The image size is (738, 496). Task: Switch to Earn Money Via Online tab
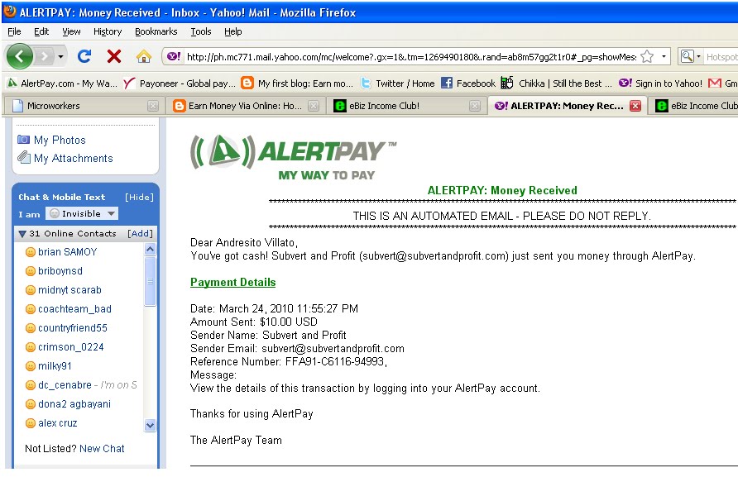coord(245,106)
